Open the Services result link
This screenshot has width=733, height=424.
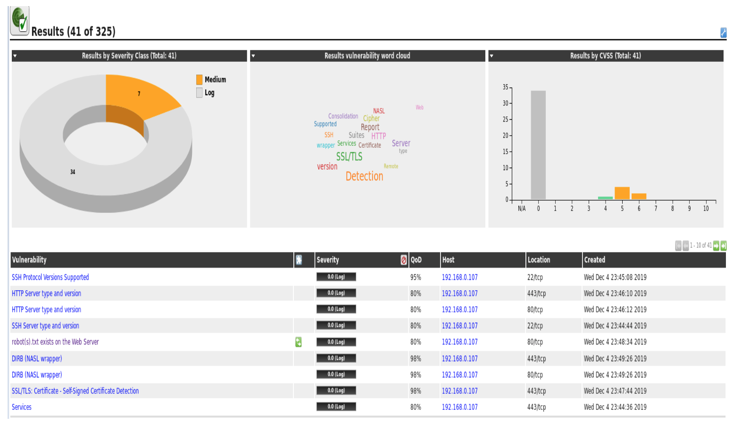pos(22,407)
